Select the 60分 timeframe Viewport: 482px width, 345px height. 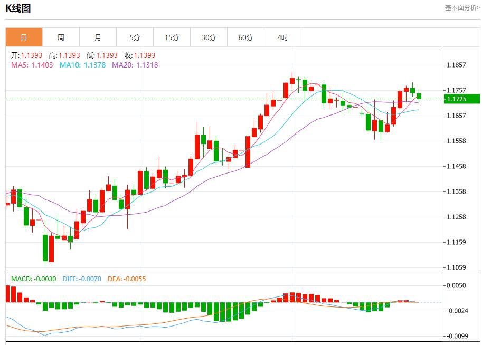pos(246,37)
